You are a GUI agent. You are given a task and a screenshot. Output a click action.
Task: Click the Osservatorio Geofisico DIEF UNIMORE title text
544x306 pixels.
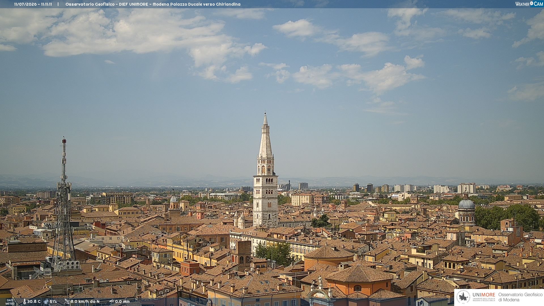point(153,4)
